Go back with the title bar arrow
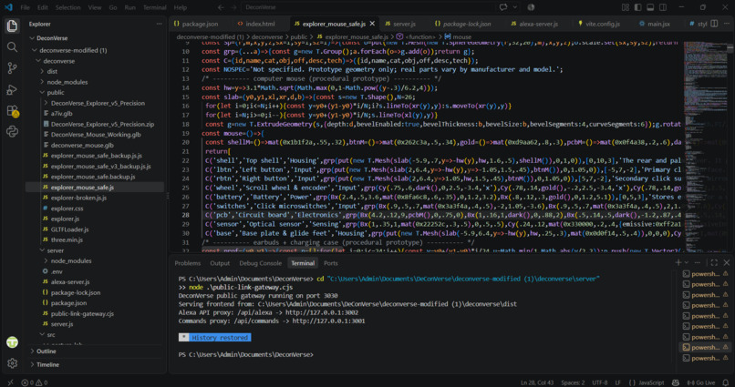 [221, 7]
